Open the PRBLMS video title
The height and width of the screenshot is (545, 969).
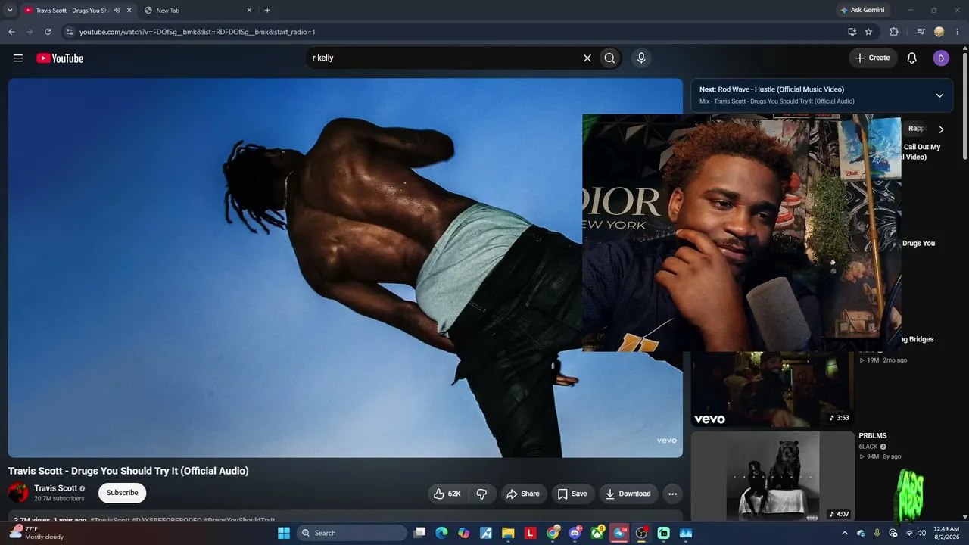pos(873,436)
